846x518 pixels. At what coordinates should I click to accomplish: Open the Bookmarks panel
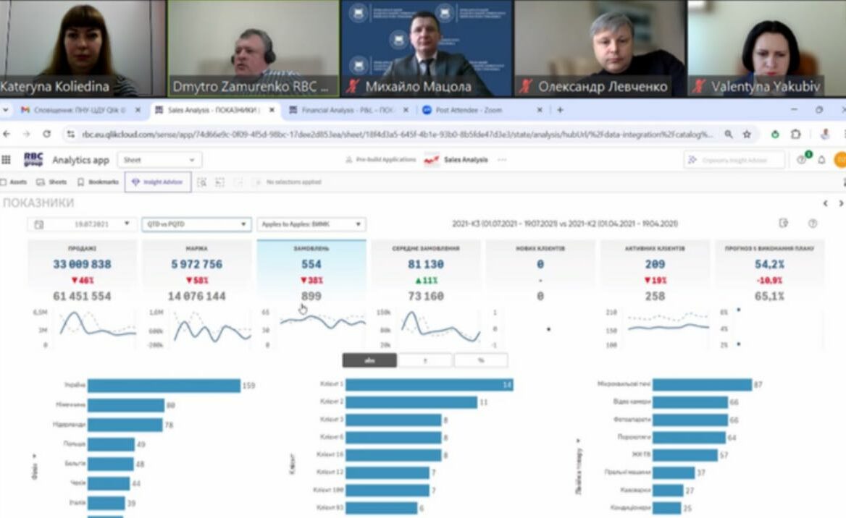tap(99, 182)
